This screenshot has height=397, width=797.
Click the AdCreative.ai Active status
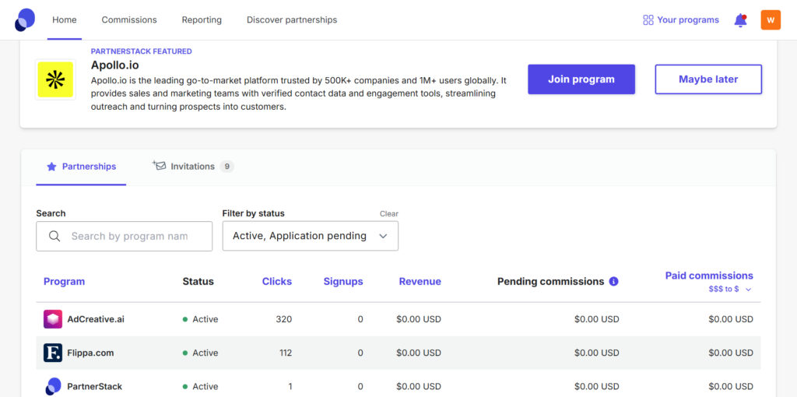(200, 319)
